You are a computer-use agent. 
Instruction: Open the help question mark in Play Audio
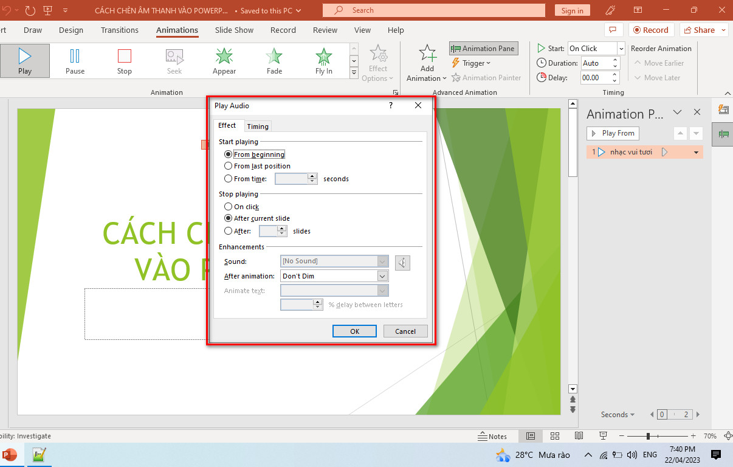click(x=390, y=105)
